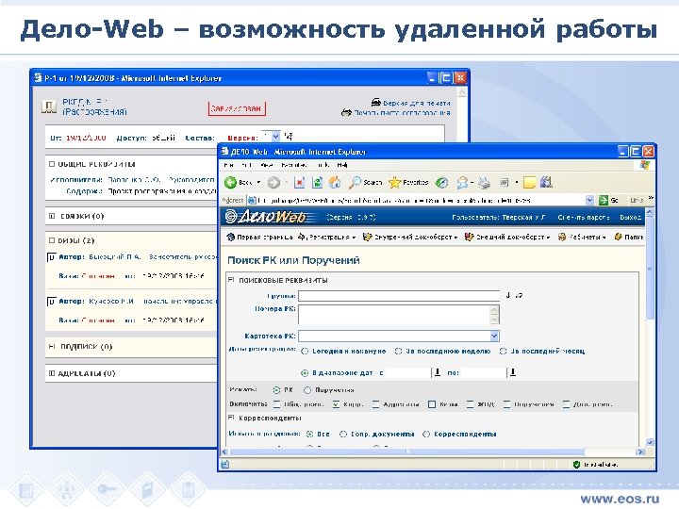Click the icon beside Автор Кучеров Р.И.

51,302
